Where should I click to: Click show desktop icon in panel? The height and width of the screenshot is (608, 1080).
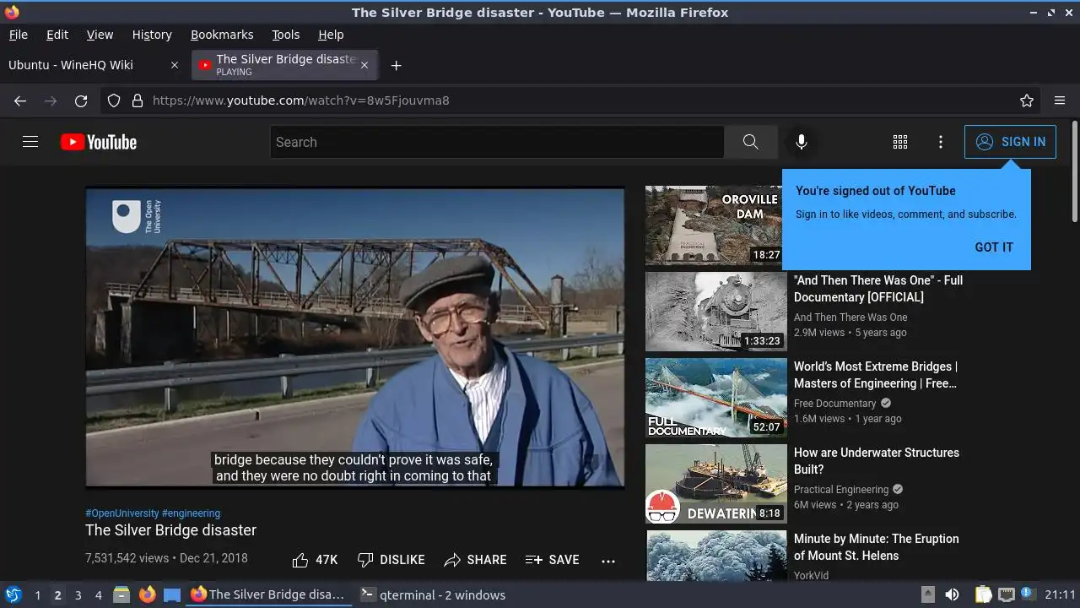172,594
